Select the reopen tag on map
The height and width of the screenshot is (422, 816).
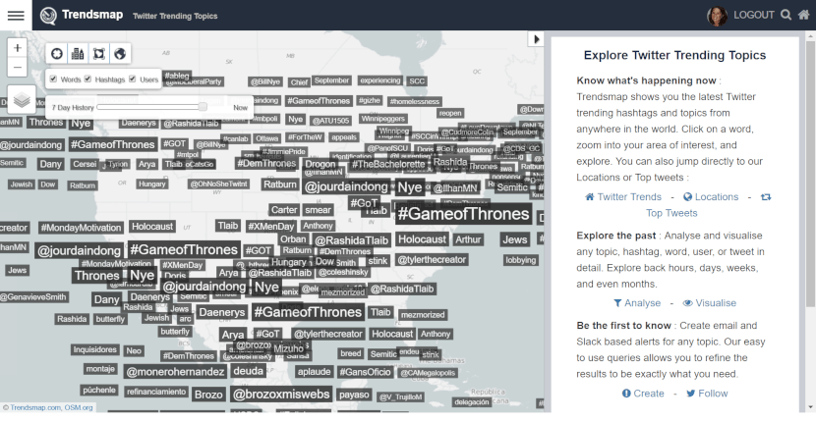click(x=450, y=113)
